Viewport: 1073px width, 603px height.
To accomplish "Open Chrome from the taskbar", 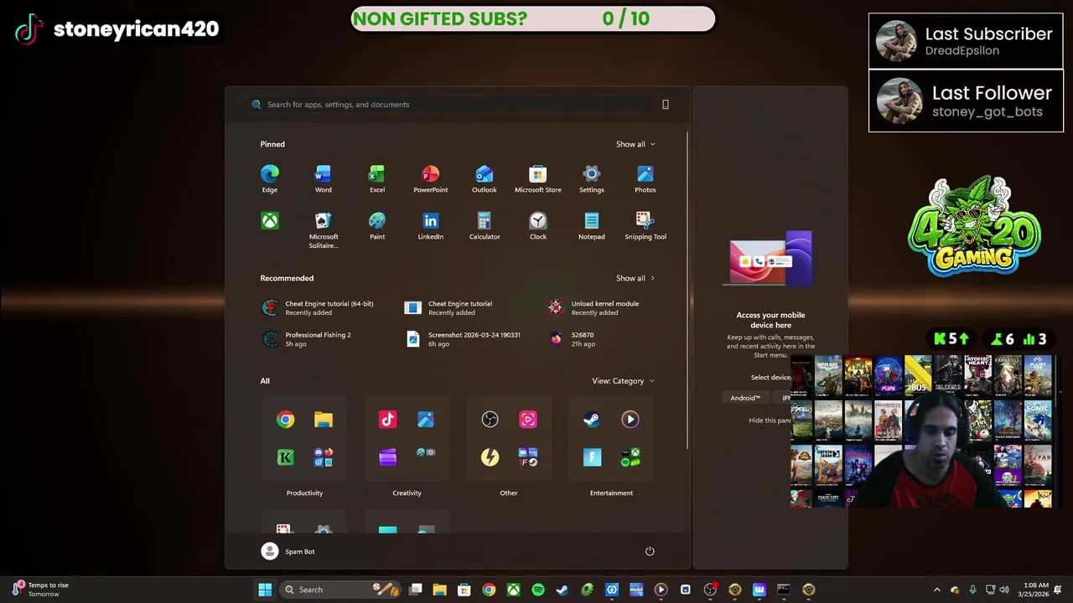I will tap(489, 590).
